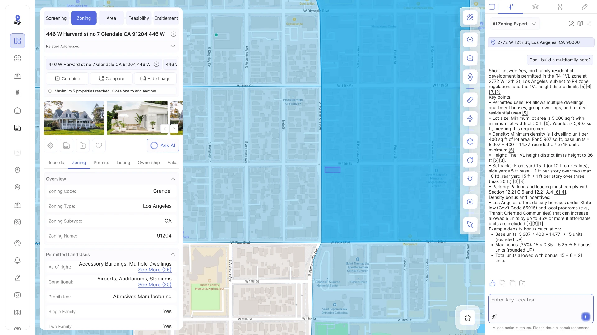Select the ruler measure tool
This screenshot has height=335, width=597.
pos(470,100)
